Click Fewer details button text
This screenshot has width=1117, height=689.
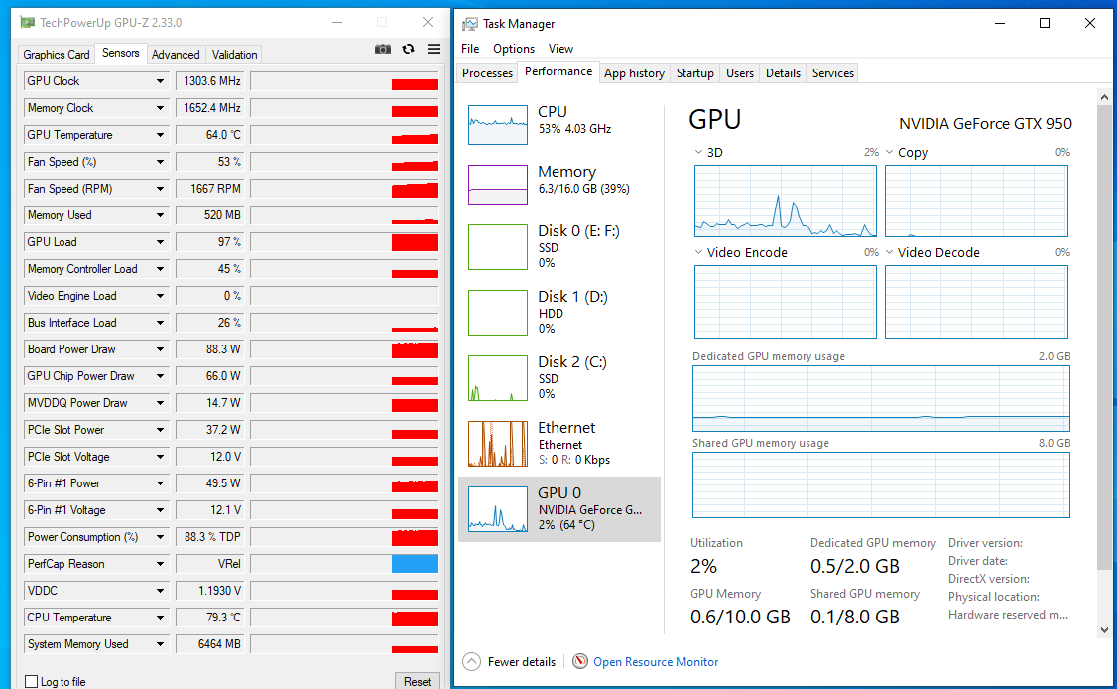(x=522, y=662)
